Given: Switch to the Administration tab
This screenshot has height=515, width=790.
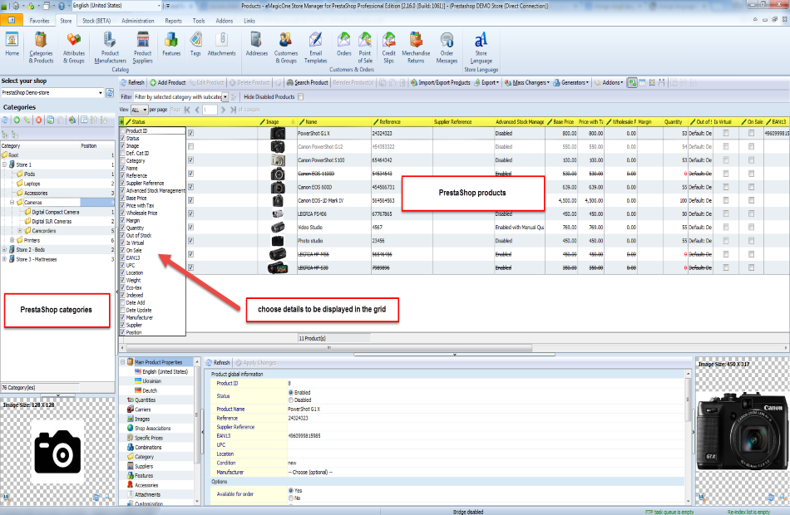Looking at the screenshot, I should click(x=137, y=21).
